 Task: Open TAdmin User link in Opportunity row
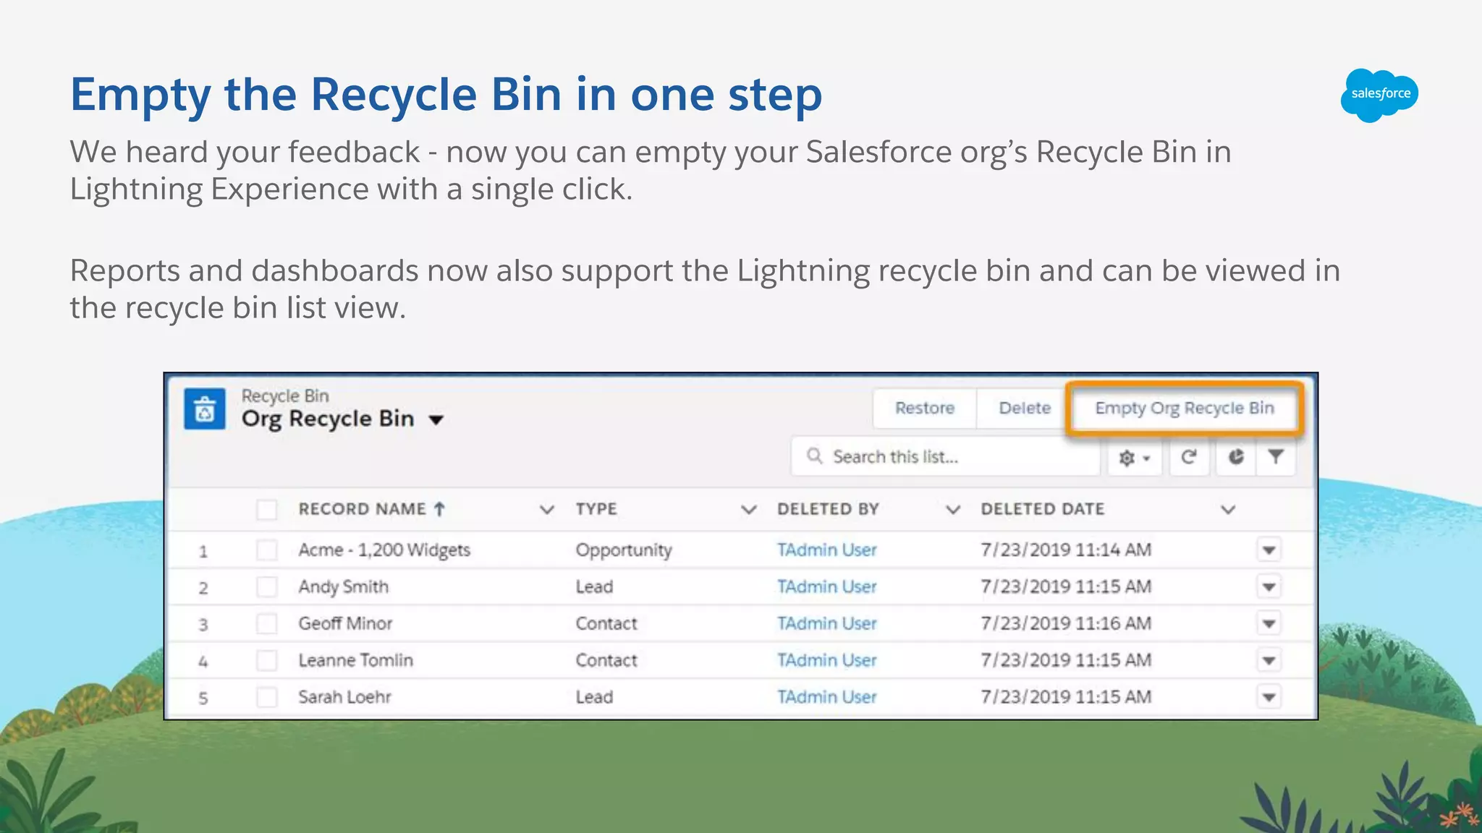(x=827, y=550)
